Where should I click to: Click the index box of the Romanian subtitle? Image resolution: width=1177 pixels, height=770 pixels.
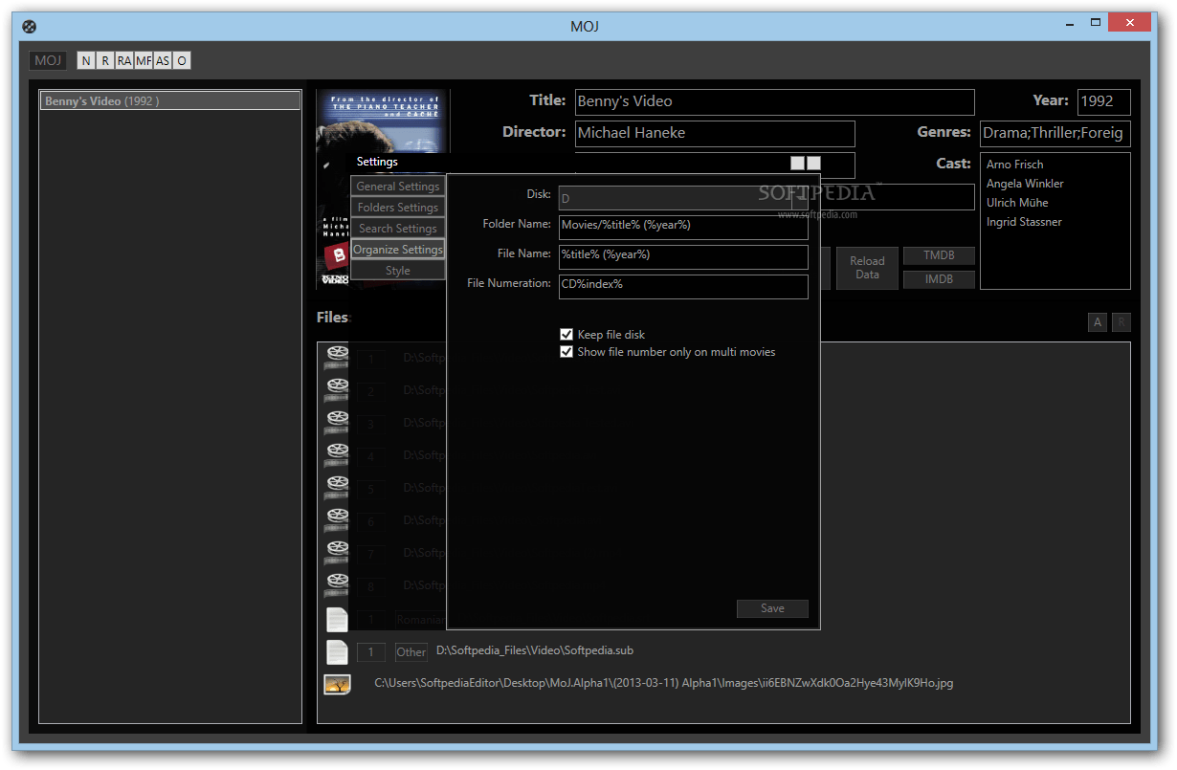[371, 620]
